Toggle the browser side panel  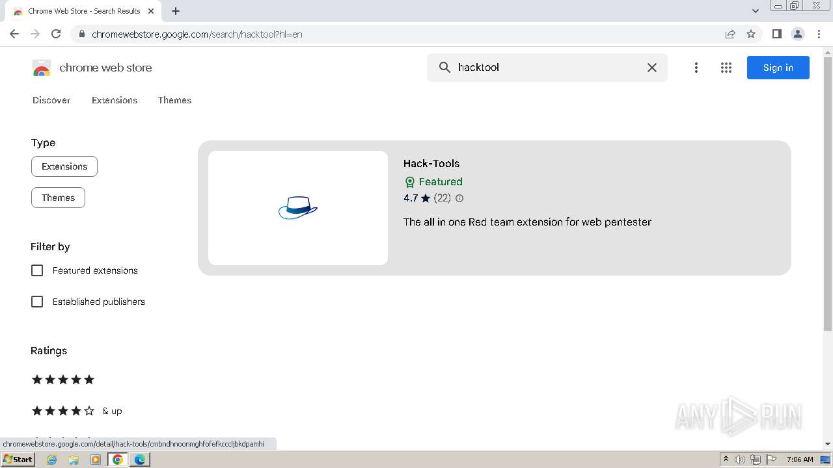click(776, 34)
